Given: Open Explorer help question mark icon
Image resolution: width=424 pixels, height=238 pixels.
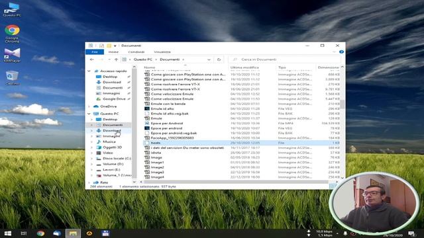Looking at the screenshot, I should coord(342,52).
